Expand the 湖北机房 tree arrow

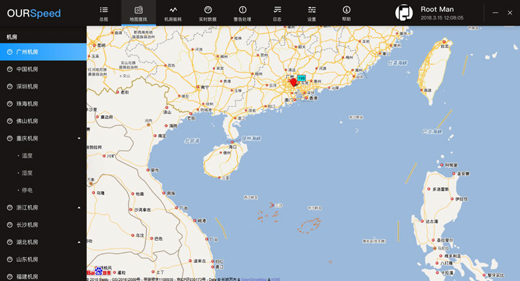[79, 242]
